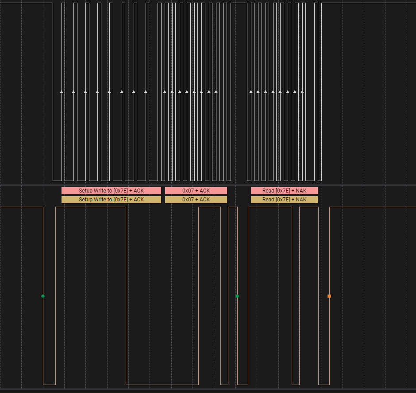Click the green repeated-start marker before the Read frame

point(237,296)
